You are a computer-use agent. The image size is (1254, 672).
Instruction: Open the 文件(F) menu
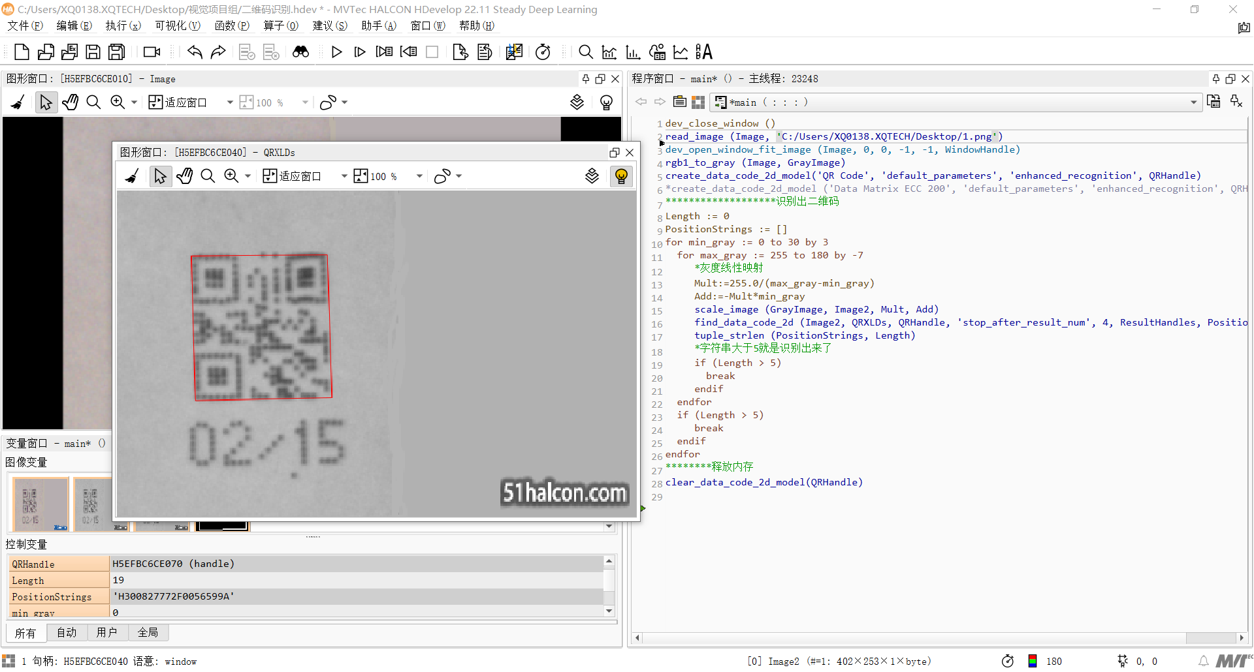click(x=25, y=25)
